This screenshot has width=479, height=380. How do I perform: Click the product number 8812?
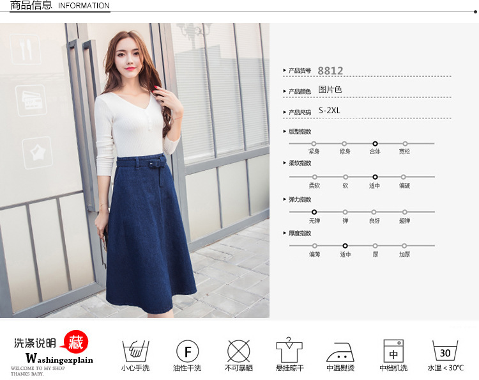point(330,71)
